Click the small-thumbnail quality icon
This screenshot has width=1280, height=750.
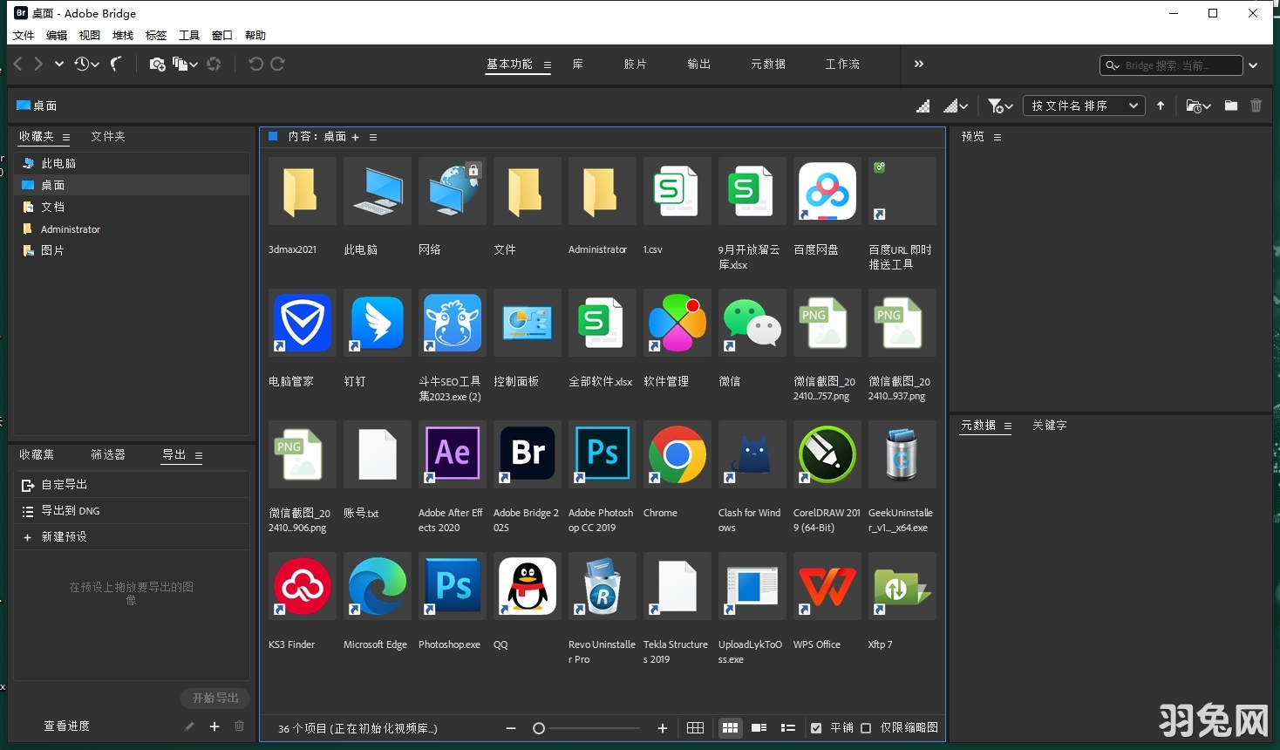click(x=923, y=106)
